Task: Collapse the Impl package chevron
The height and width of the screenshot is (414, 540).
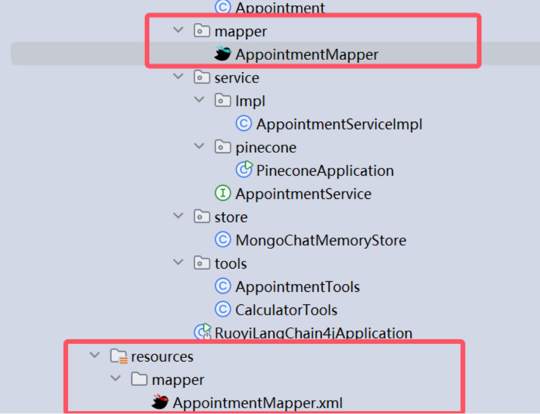Action: point(199,100)
